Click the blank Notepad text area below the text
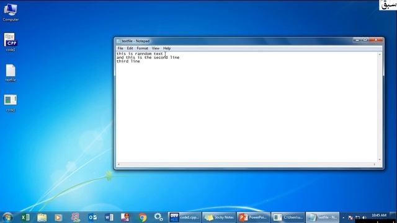The image size is (397, 223). pos(247,113)
